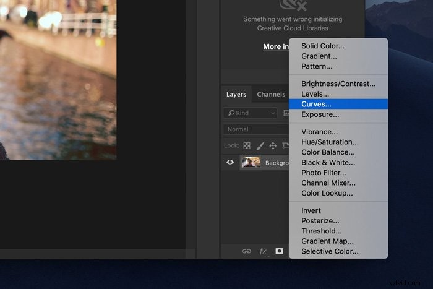Select Gradient... fill layer option
The width and height of the screenshot is (433, 289).
338,56
